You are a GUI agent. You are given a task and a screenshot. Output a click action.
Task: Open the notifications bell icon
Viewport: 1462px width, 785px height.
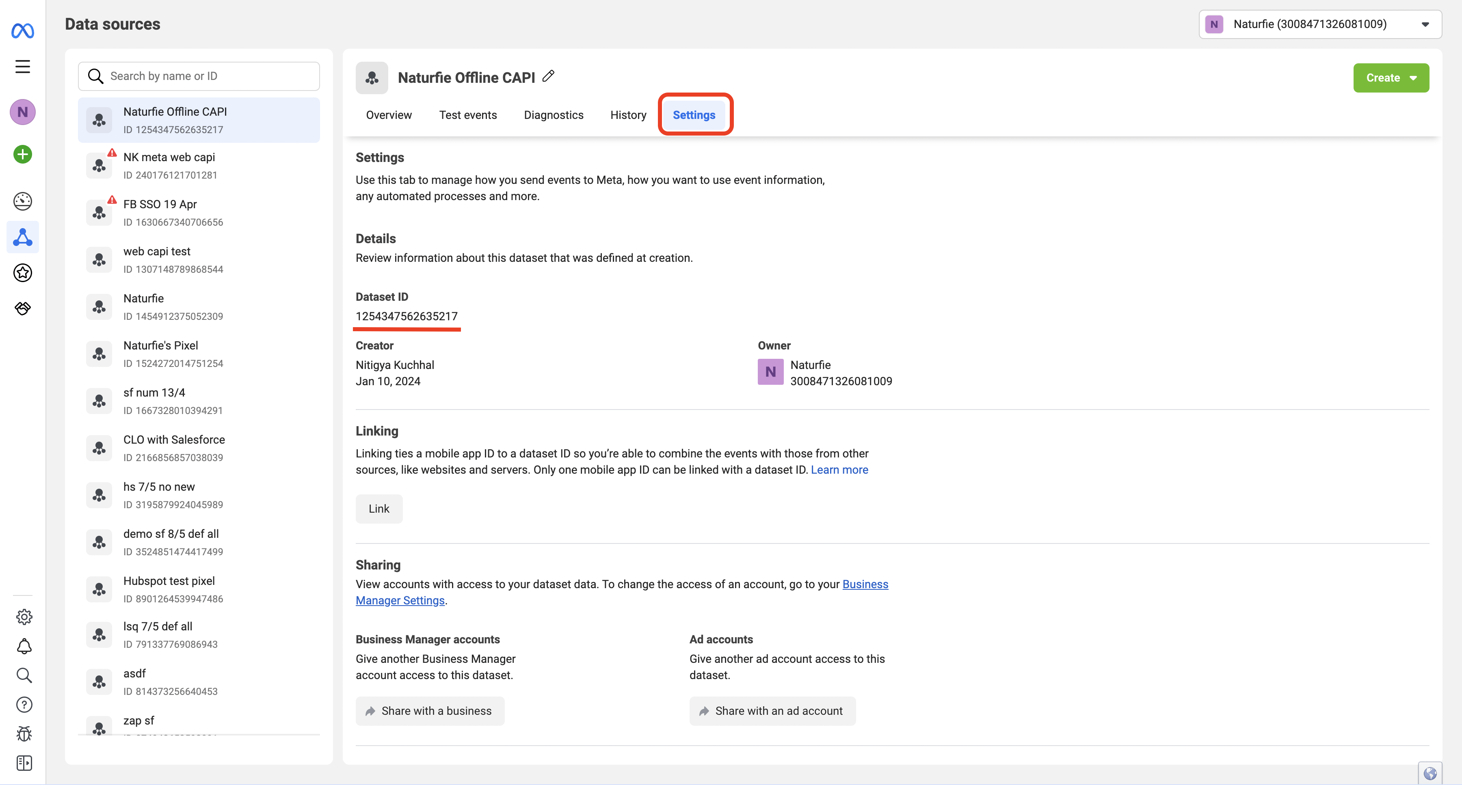[x=24, y=646]
